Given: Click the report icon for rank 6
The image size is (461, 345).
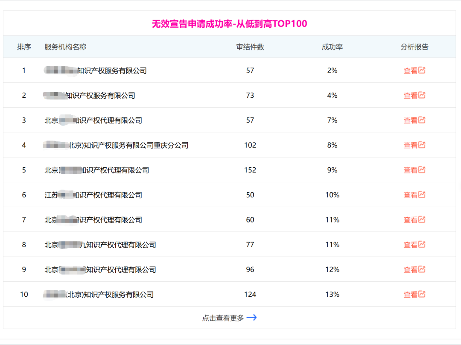Looking at the screenshot, I should (422, 195).
